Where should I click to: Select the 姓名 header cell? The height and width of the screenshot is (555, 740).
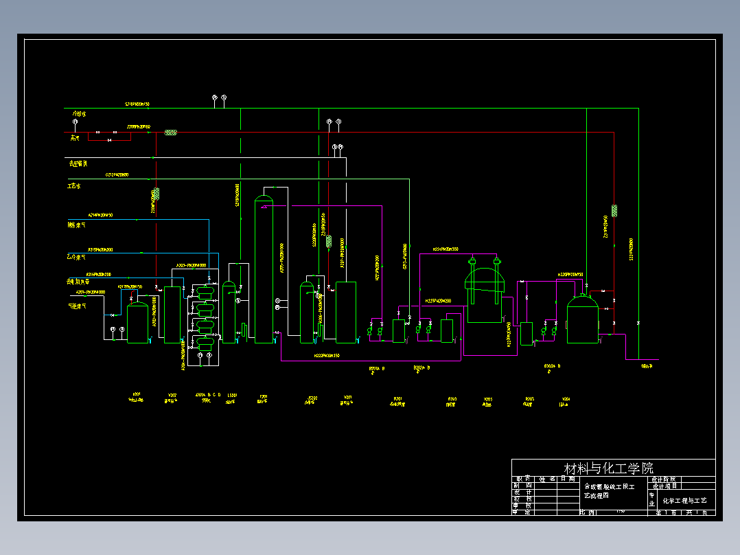547,479
